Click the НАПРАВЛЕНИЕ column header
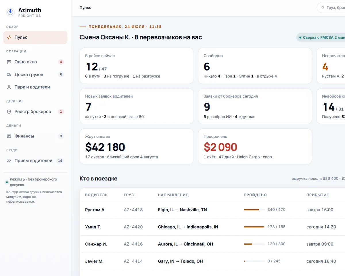 173,195
